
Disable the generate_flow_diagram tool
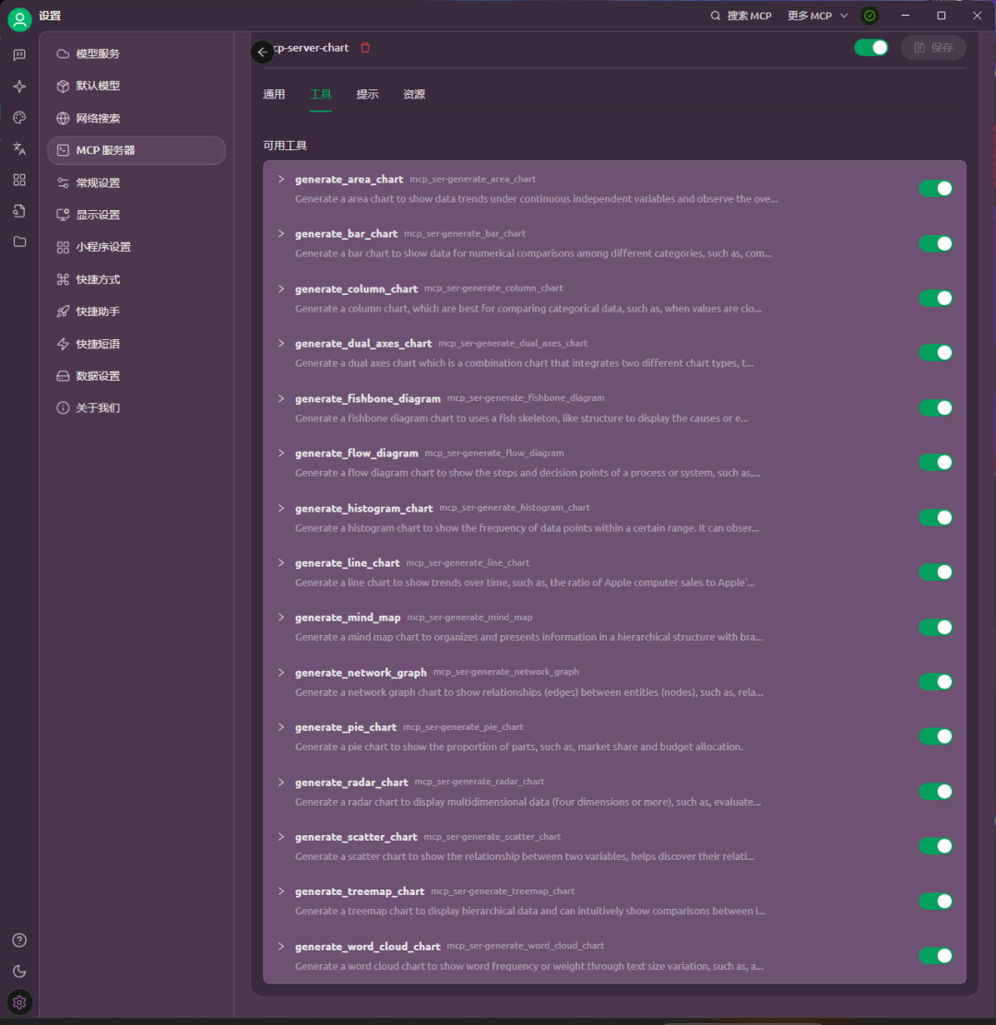936,463
